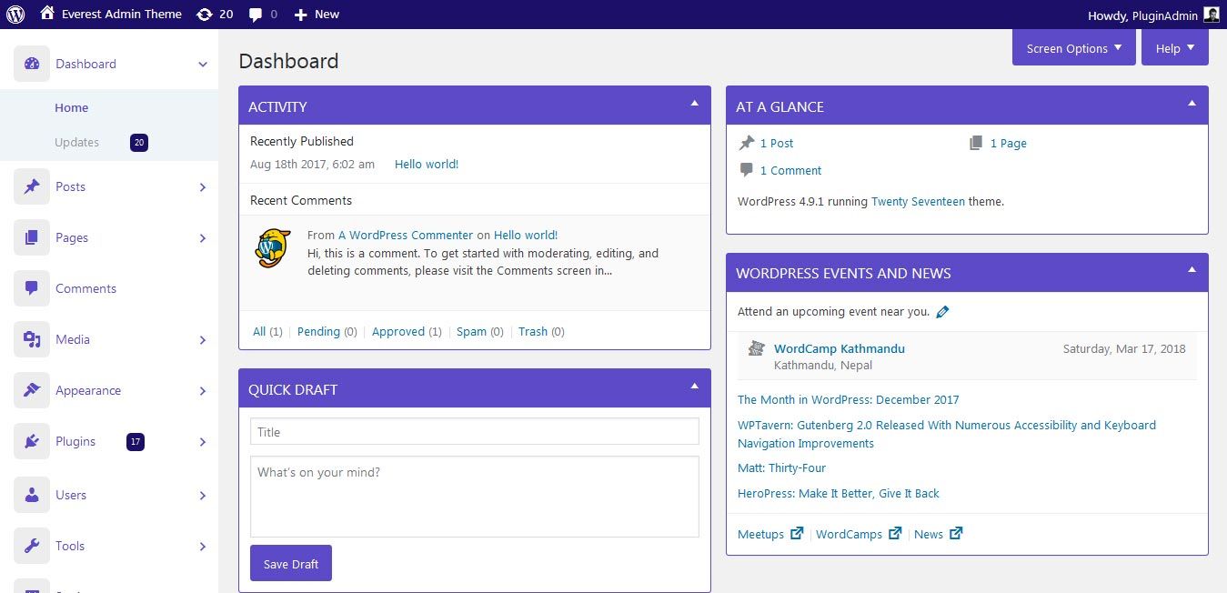Click the external link icon after Meetups
Viewport: 1227px width, 593px height.
(x=797, y=534)
